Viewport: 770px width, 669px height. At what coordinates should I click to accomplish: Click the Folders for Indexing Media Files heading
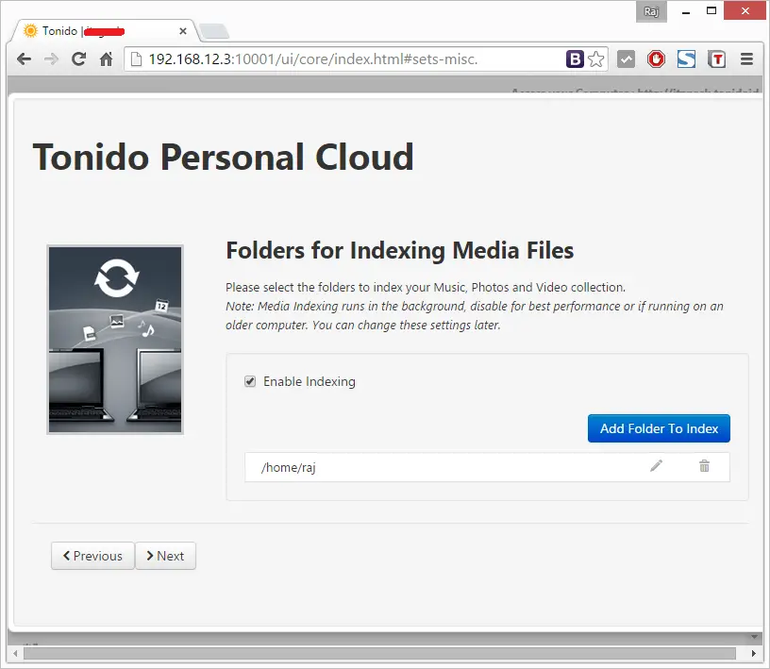(400, 250)
